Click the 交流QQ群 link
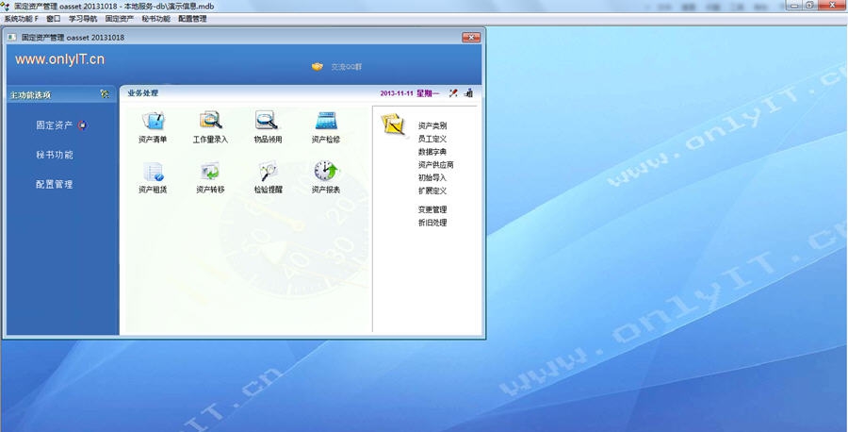This screenshot has height=432, width=848. 346,67
